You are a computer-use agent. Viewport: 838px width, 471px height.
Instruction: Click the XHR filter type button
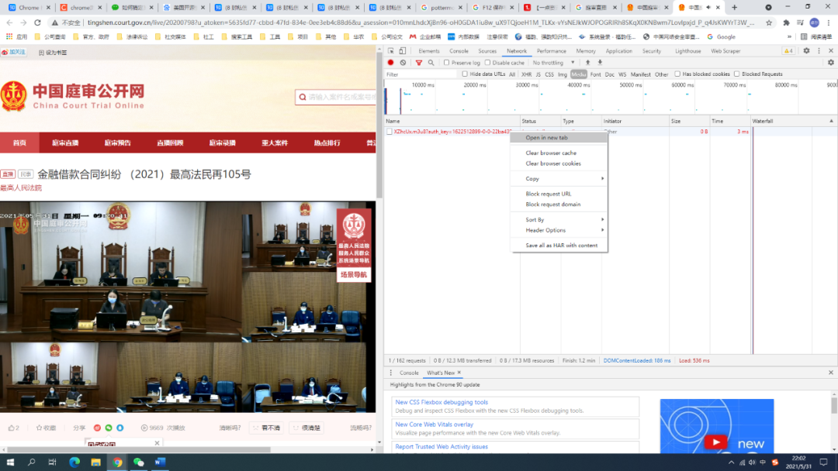526,74
